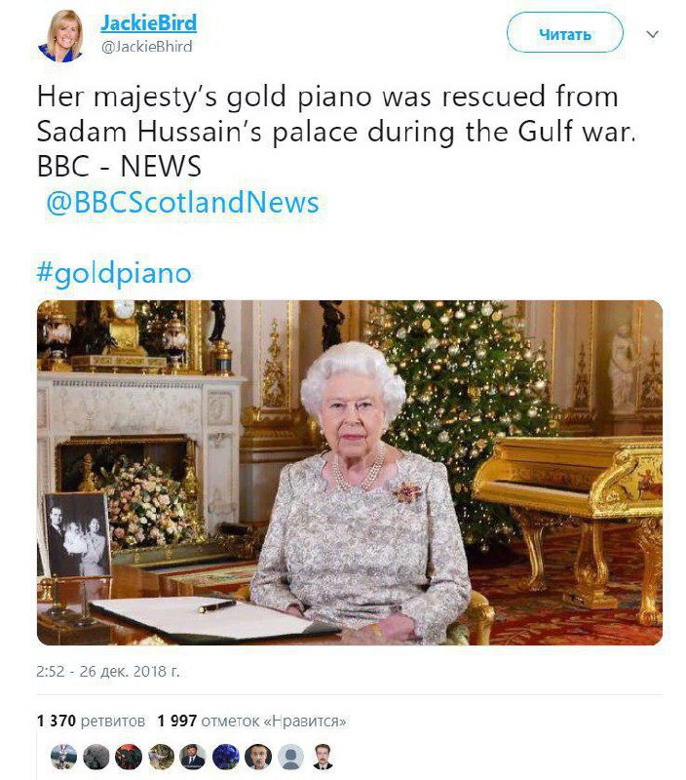This screenshot has height=780, width=686.
Task: Open the @BBCScotlandNews mention
Action: (x=183, y=202)
